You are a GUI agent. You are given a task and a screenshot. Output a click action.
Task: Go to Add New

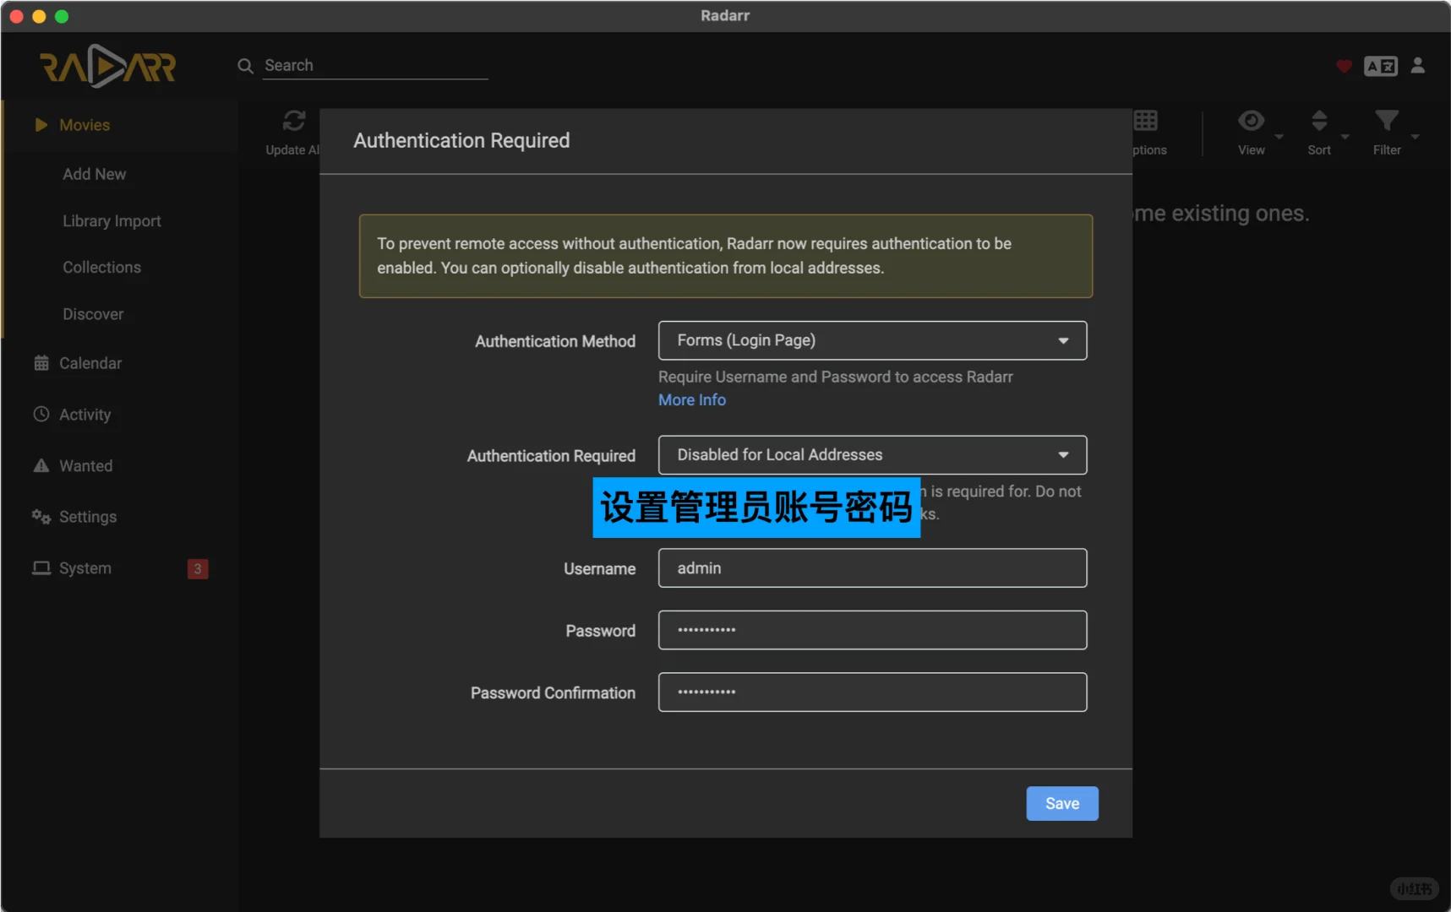95,174
